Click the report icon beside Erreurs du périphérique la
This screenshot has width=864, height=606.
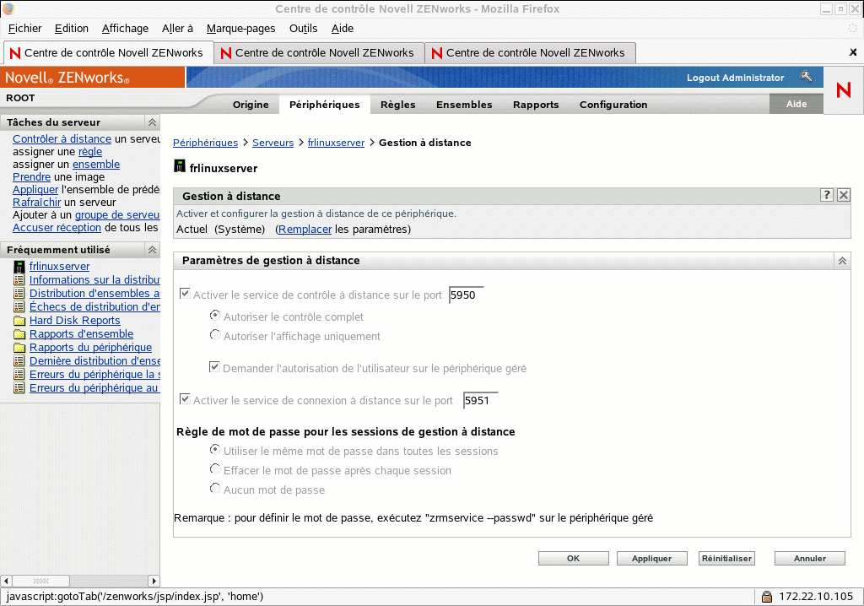19,375
